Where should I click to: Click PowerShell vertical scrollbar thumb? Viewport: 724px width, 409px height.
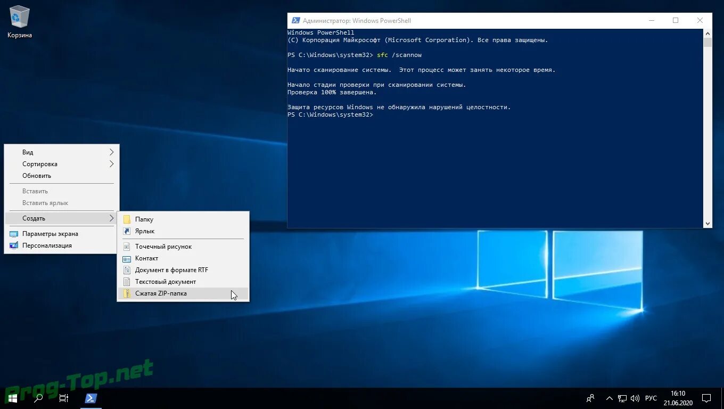[x=707, y=43]
